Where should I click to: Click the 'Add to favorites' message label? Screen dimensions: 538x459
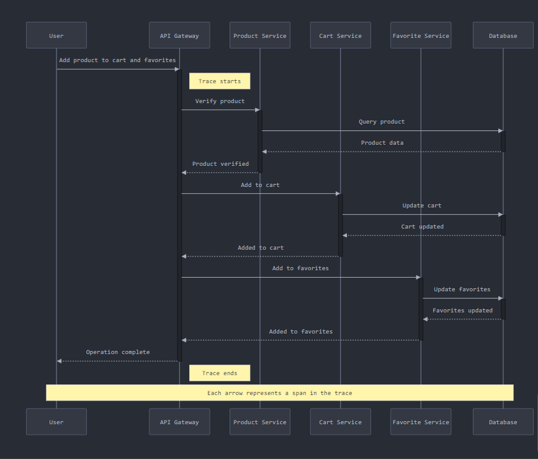(300, 268)
